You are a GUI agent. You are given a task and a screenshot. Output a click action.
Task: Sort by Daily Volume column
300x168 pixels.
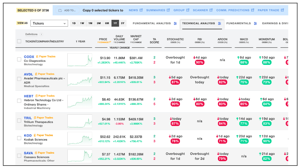pyautogui.click(x=119, y=39)
